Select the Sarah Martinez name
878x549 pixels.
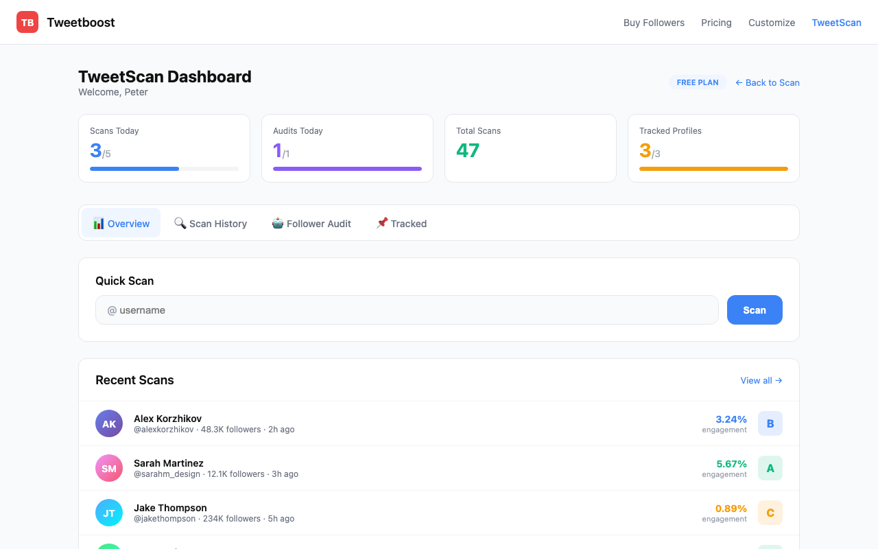coord(169,463)
